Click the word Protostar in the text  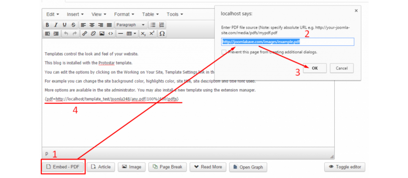coord(107,63)
